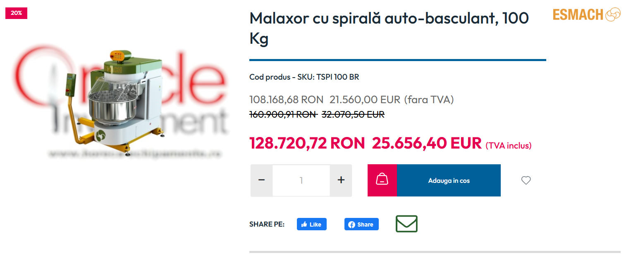Click the 25.656,40 EUR price
This screenshot has width=631, height=260.
[427, 143]
